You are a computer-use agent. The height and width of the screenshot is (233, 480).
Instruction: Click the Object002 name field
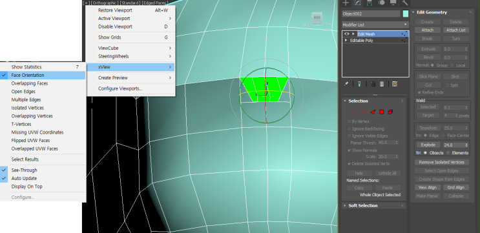tap(371, 14)
